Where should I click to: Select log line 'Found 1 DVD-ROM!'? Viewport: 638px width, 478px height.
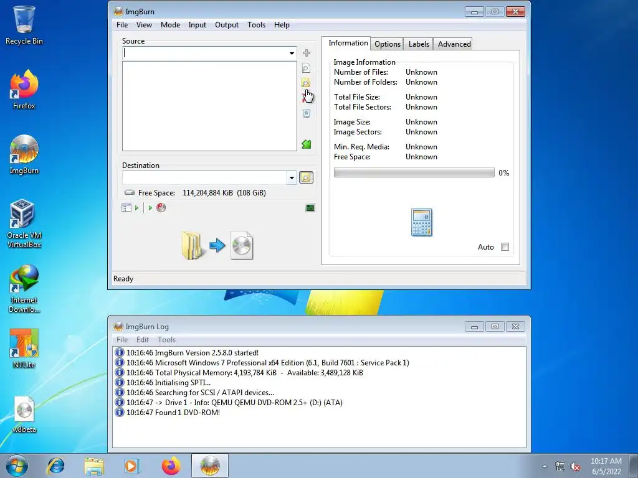point(173,412)
